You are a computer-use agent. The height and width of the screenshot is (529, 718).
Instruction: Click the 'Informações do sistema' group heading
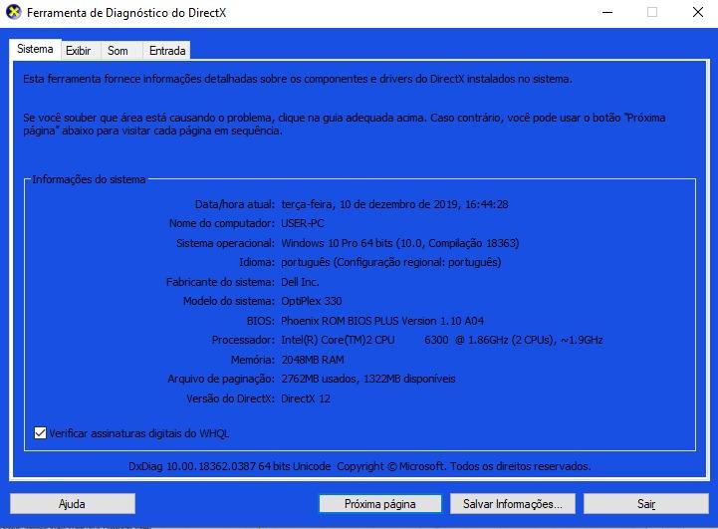point(89,179)
